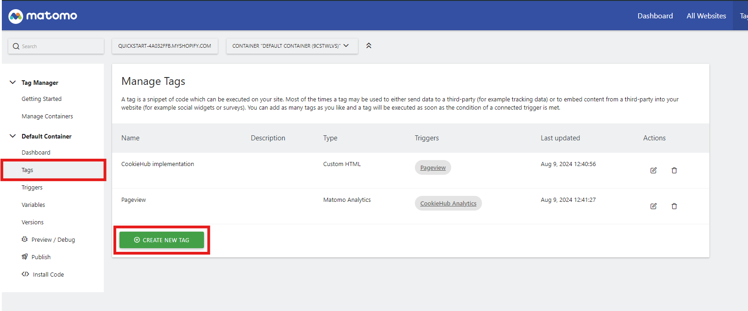This screenshot has width=748, height=311.
Task: Open Dashboard in the top navigation
Action: 655,16
